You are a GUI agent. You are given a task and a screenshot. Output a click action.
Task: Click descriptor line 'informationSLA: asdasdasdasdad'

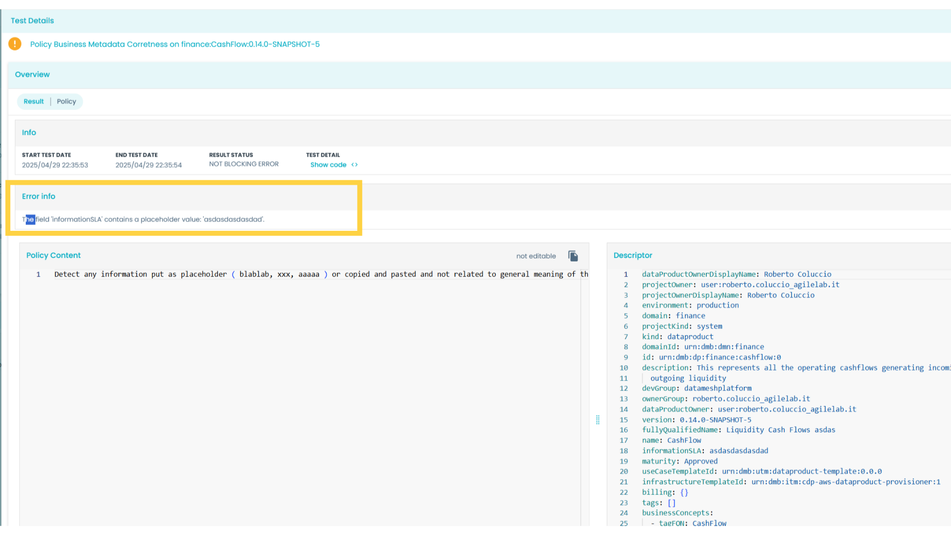(705, 451)
